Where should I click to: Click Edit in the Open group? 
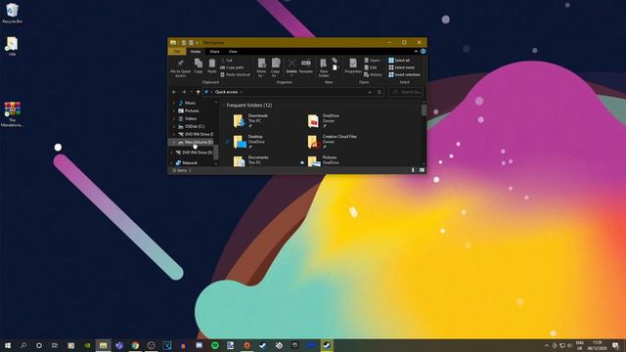(371, 67)
